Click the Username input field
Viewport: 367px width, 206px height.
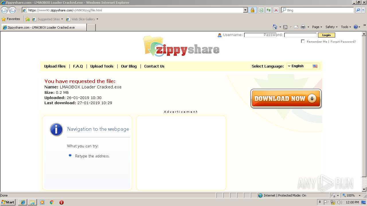coord(260,35)
